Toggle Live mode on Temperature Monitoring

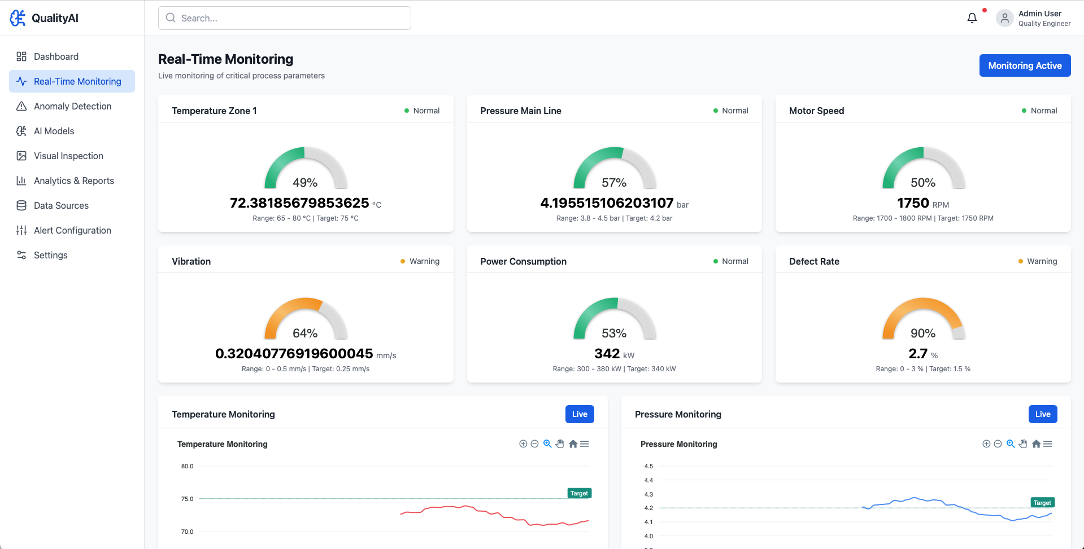pyautogui.click(x=580, y=414)
